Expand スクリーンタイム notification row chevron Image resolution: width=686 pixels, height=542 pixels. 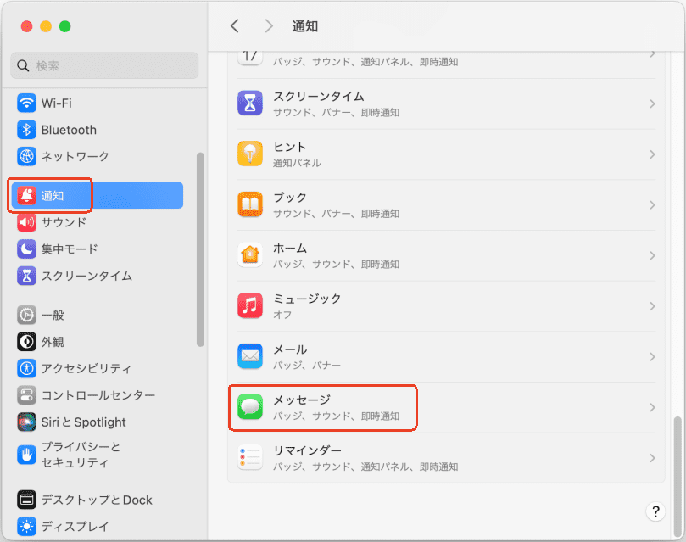pos(652,103)
